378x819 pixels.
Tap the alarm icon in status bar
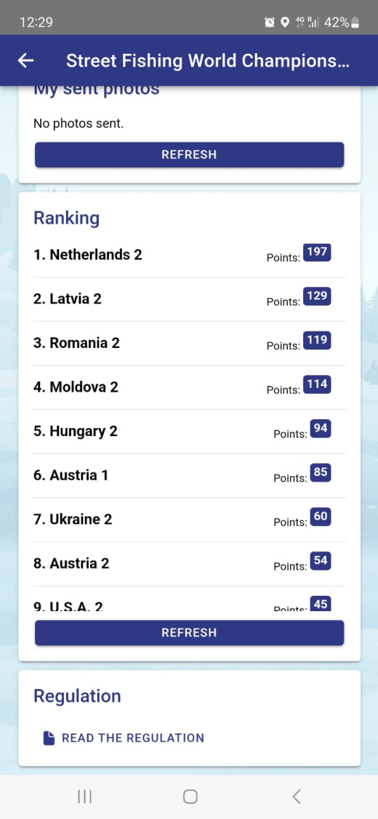270,23
